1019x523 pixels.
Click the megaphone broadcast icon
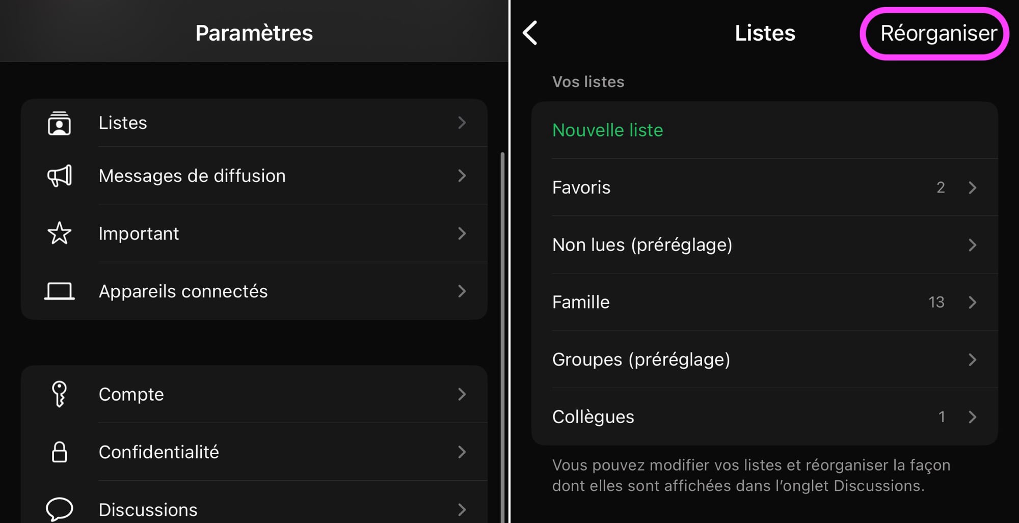click(60, 176)
